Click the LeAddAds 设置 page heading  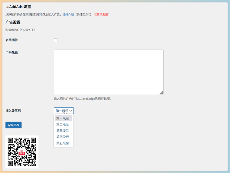[18, 7]
